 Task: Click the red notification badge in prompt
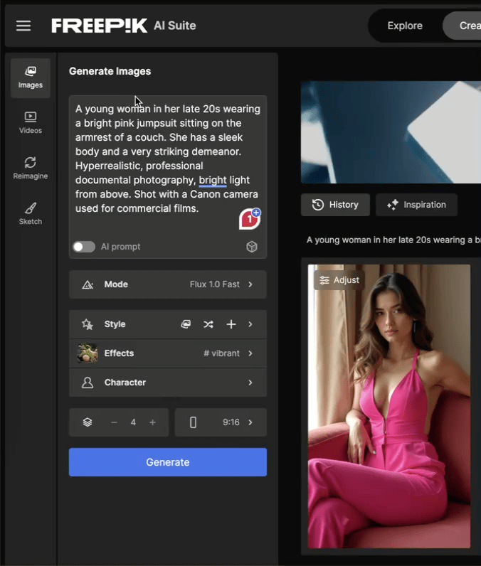tap(250, 219)
